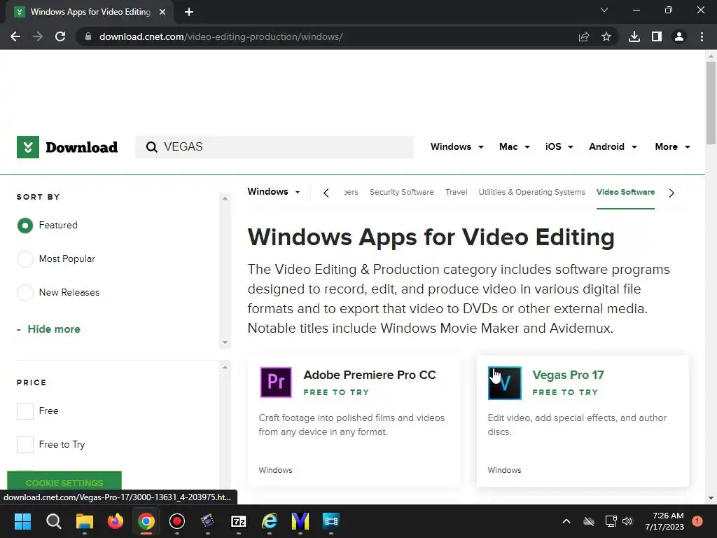
Task: Share this page via share icon
Action: pyautogui.click(x=584, y=36)
